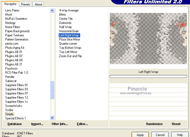Screen dimensions: 190x137
Task: Cancel the Filters Unlimited dialog
Action: (160, 135)
